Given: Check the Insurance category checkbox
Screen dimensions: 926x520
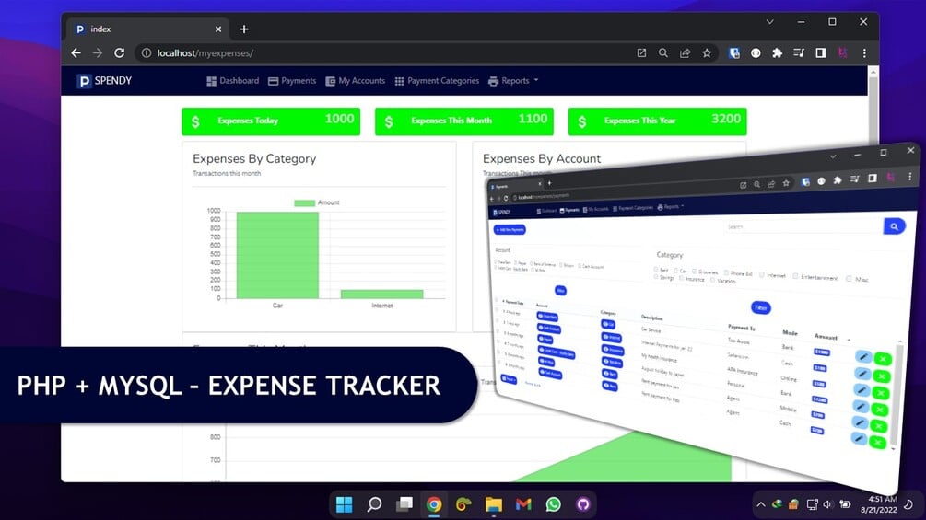Looking at the screenshot, I should [681, 278].
